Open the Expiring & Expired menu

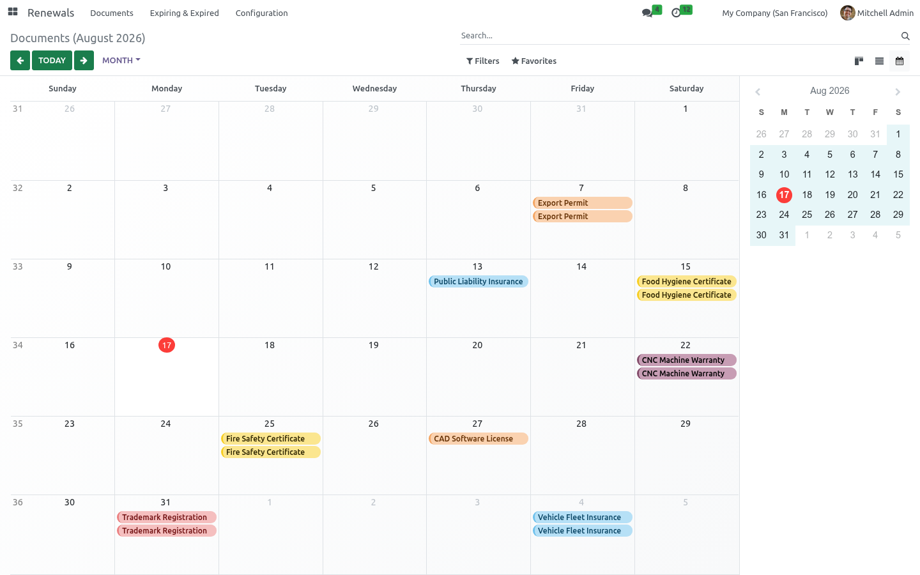point(185,13)
